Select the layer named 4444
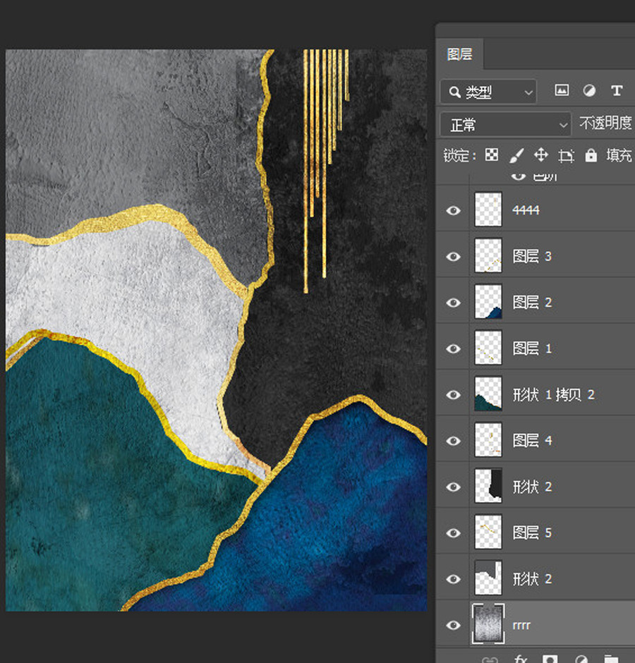The width and height of the screenshot is (635, 663). [526, 210]
